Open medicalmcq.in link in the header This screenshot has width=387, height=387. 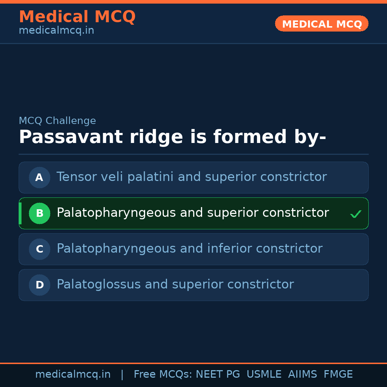point(56,30)
